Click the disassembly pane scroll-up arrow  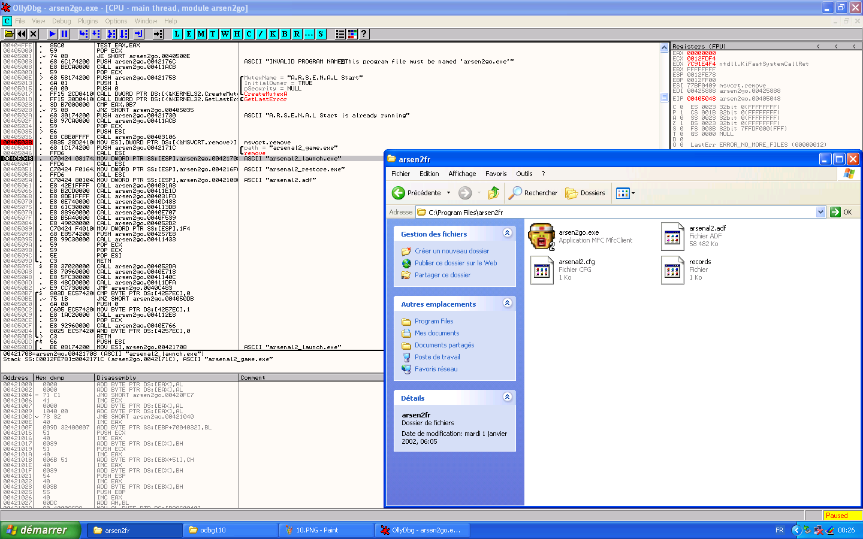click(665, 47)
